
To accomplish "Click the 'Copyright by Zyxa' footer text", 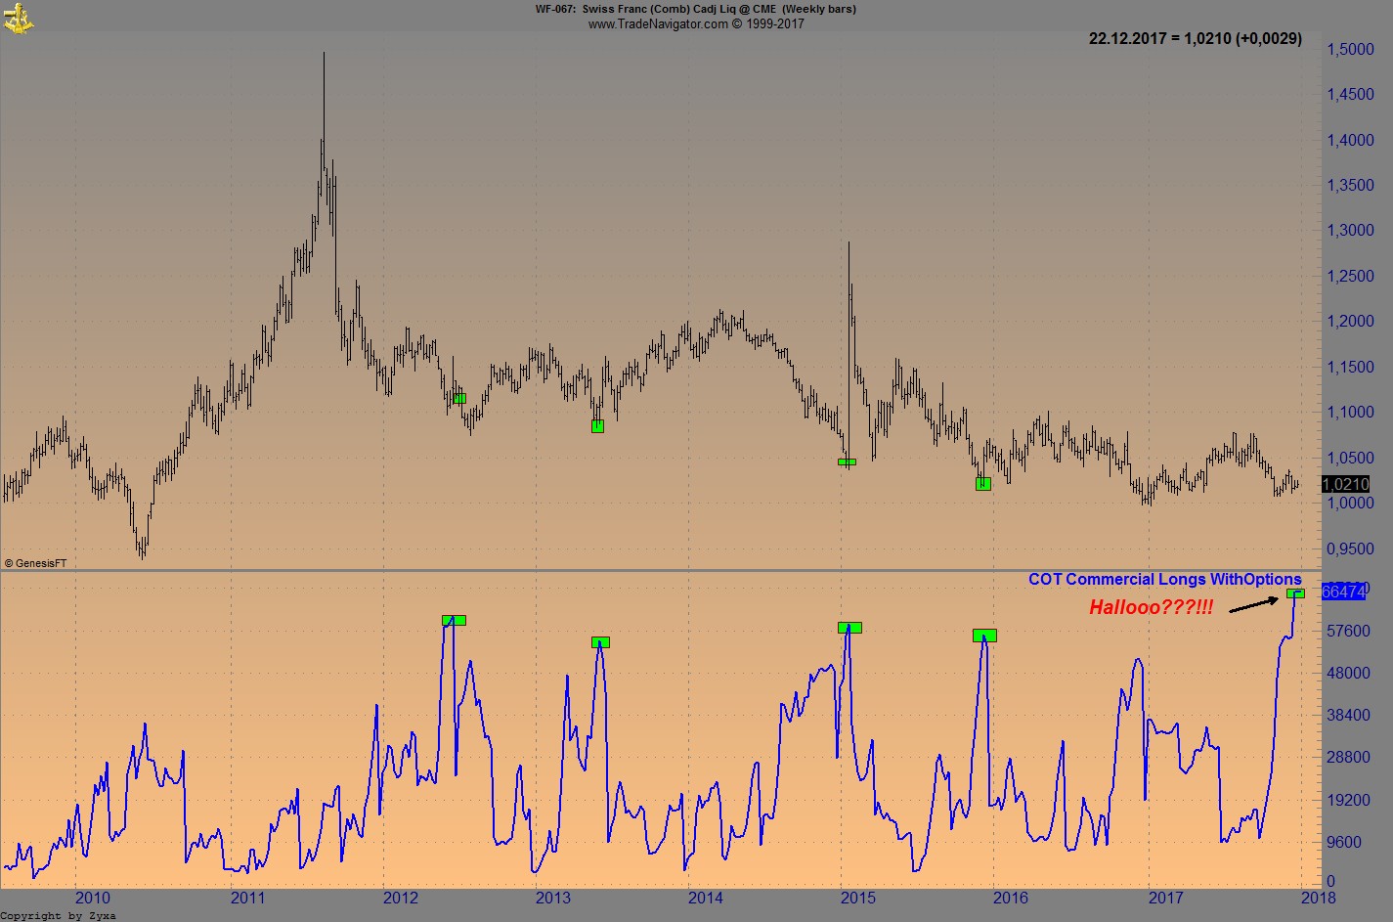I will pyautogui.click(x=59, y=915).
